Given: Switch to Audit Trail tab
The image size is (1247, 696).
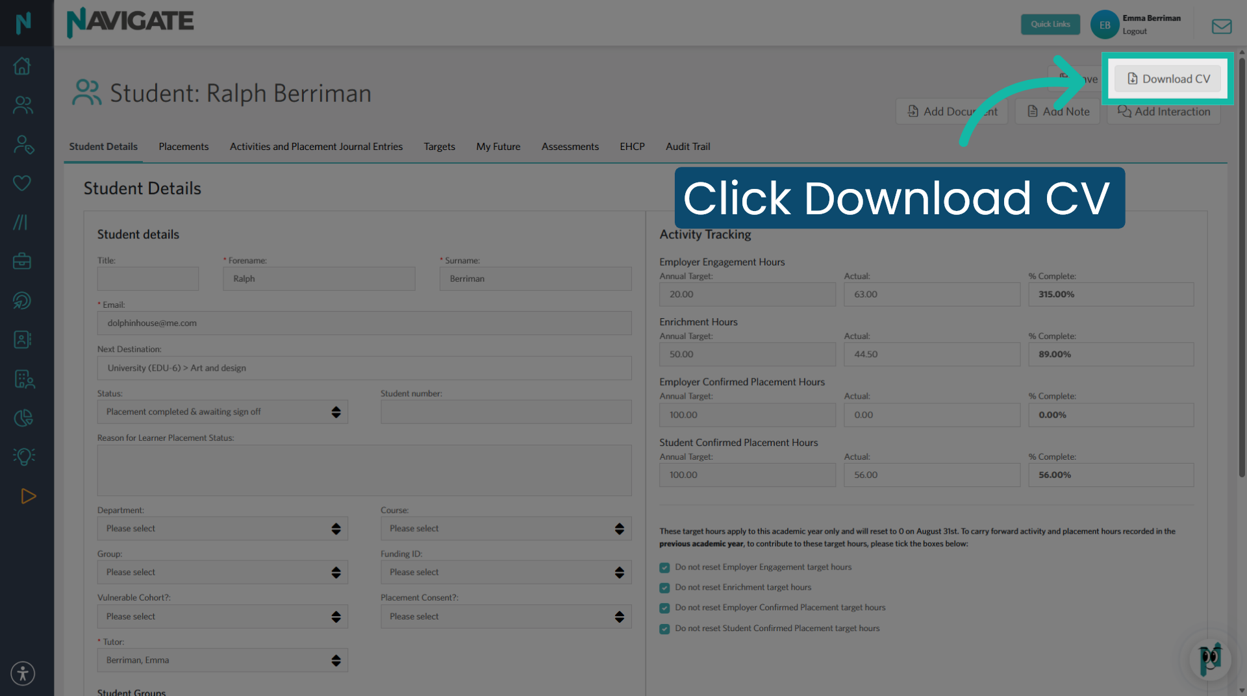Looking at the screenshot, I should coord(688,147).
